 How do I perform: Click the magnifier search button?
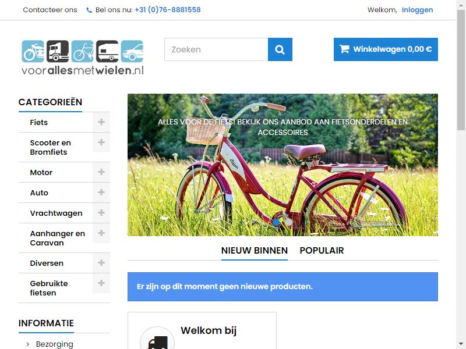click(x=280, y=49)
